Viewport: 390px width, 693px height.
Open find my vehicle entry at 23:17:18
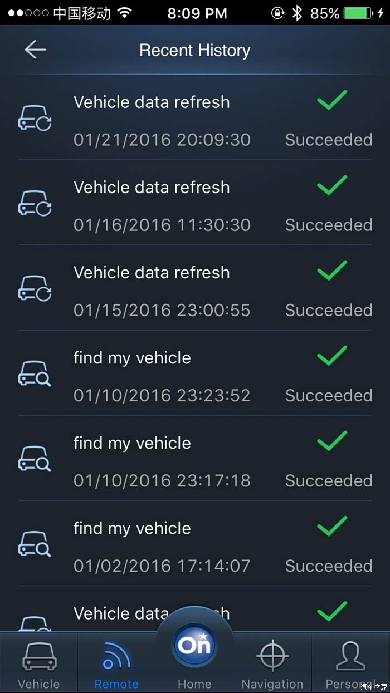(132, 443)
